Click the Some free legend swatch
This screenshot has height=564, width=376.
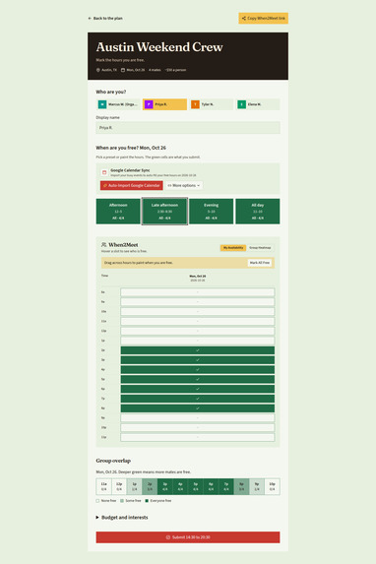(122, 501)
